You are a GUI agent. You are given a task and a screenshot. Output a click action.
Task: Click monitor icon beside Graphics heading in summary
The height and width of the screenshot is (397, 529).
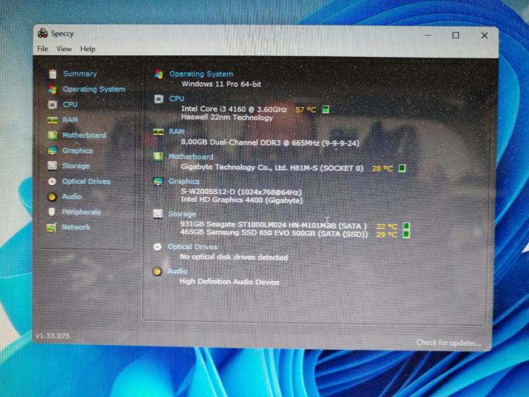(x=158, y=181)
